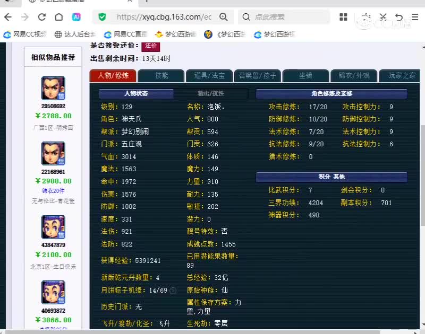Image resolution: width=425 pixels, height=334 pixels.
Task: Click the address bar URL field
Action: point(164,17)
